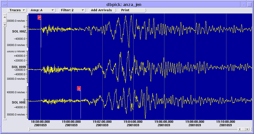
Task: Click the SOL HHZ trace label
Action: click(19, 32)
